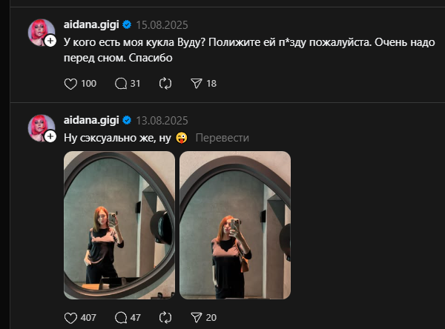Share the 15.08.2025 post
This screenshot has height=329, width=445.
coord(197,84)
